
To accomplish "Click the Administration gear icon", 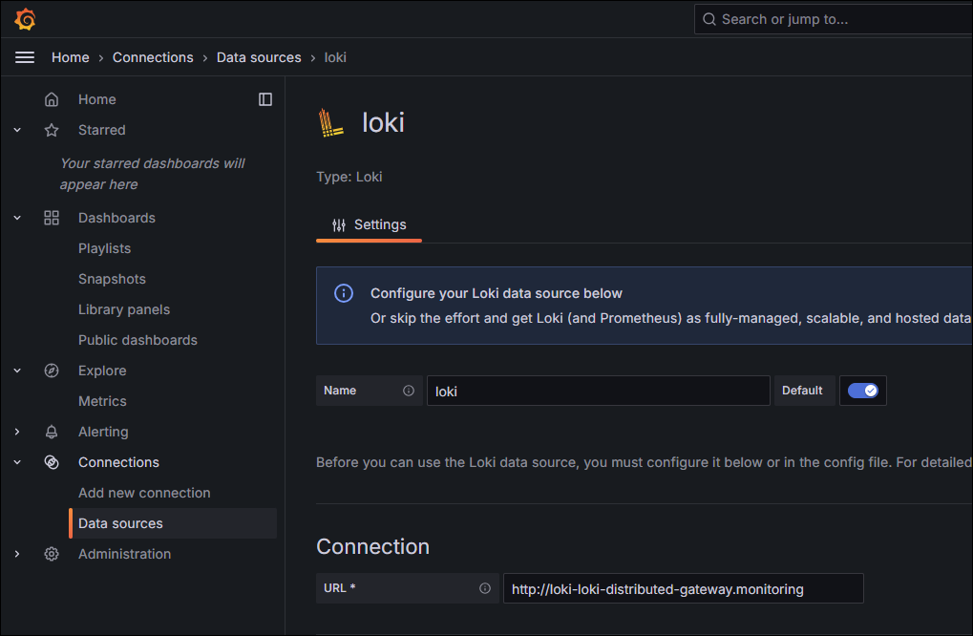I will point(52,554).
